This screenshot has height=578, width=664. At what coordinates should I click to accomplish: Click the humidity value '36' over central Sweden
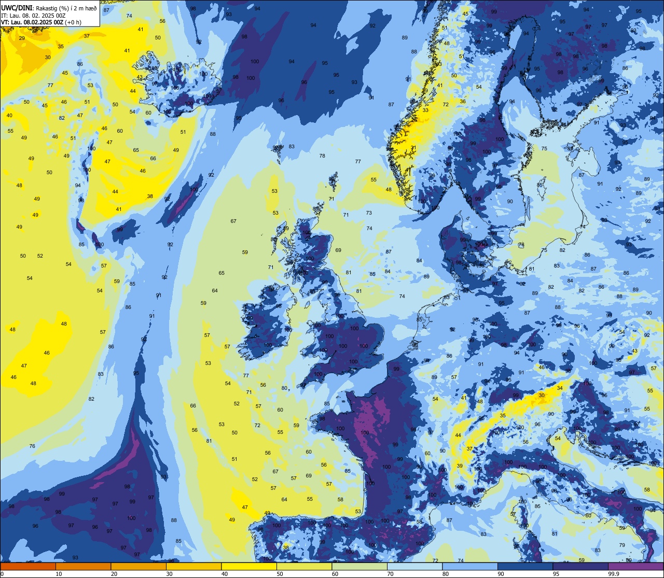(463, 101)
